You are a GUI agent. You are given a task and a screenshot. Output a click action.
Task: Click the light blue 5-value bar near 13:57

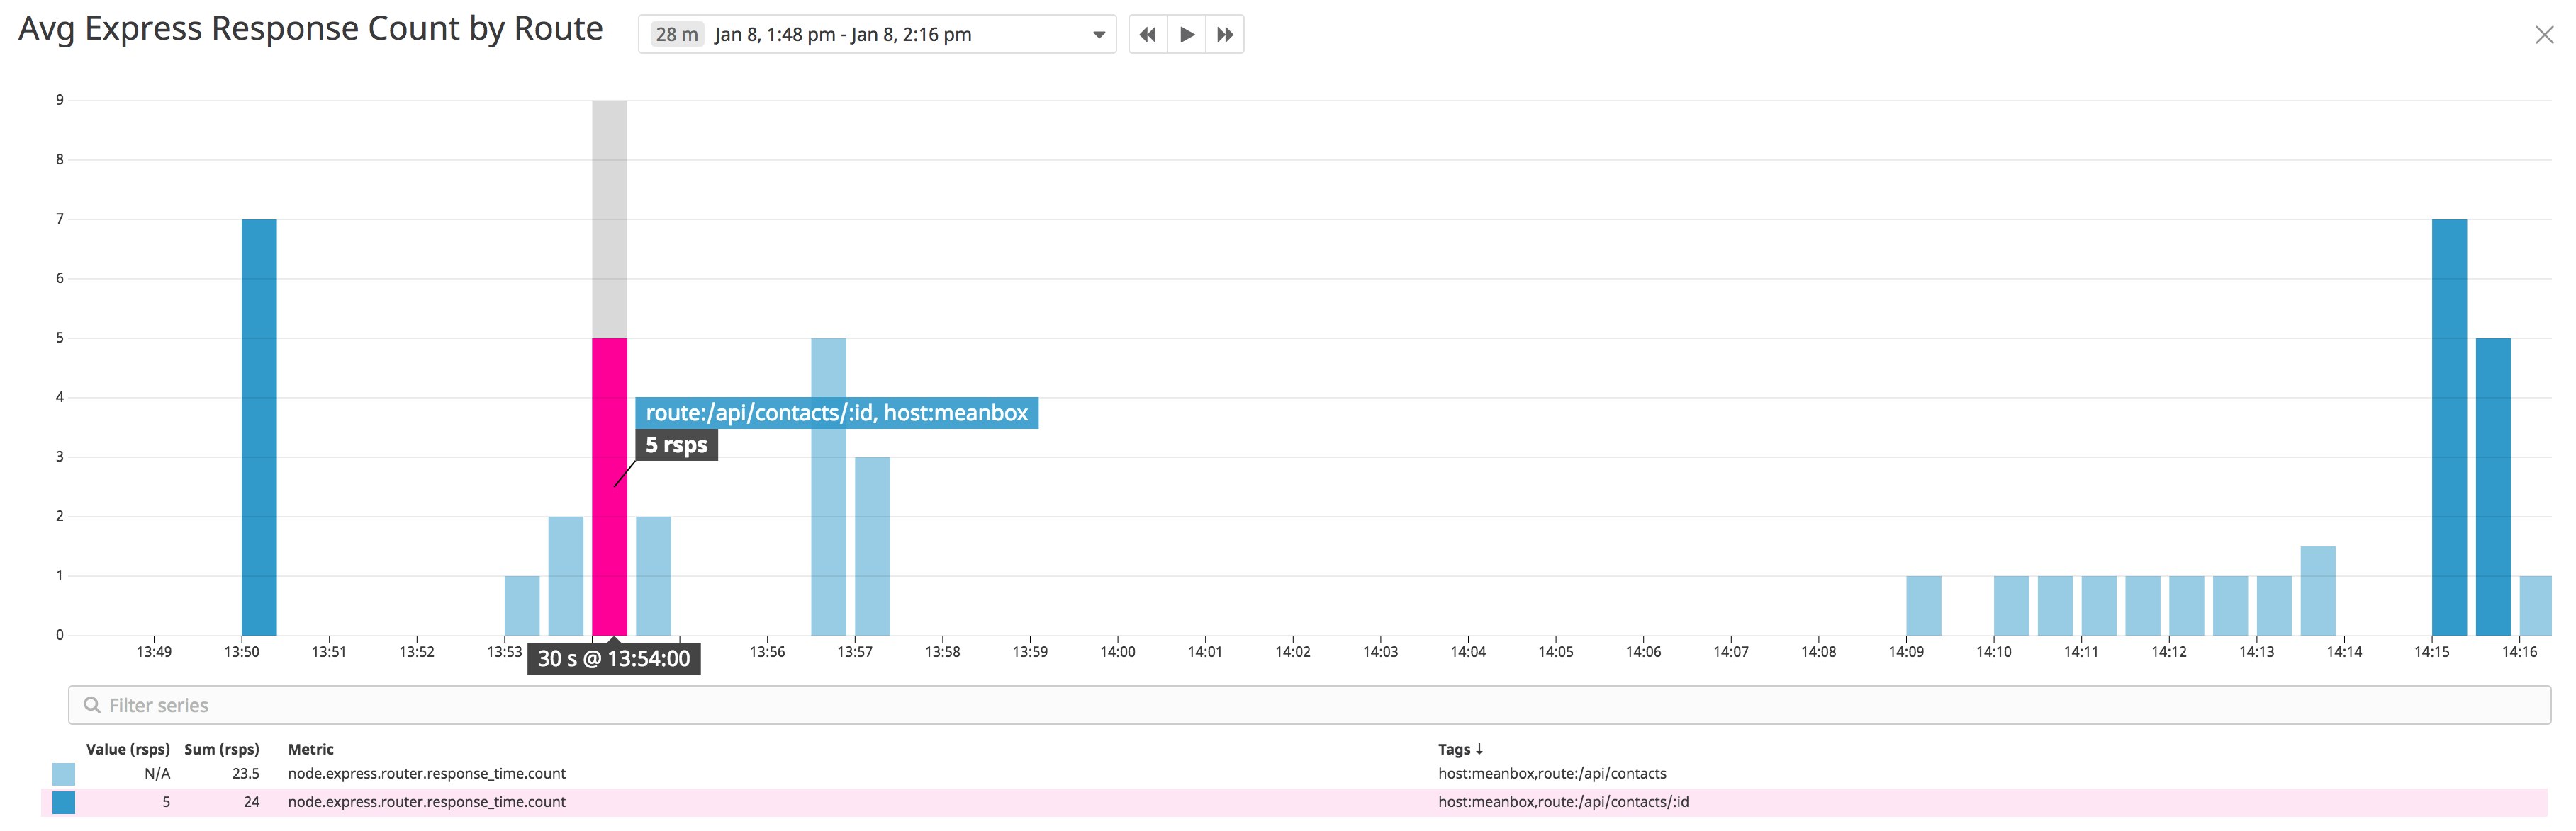click(829, 486)
